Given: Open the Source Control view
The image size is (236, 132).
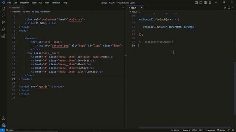Looking at the screenshot, I should click(3, 22).
